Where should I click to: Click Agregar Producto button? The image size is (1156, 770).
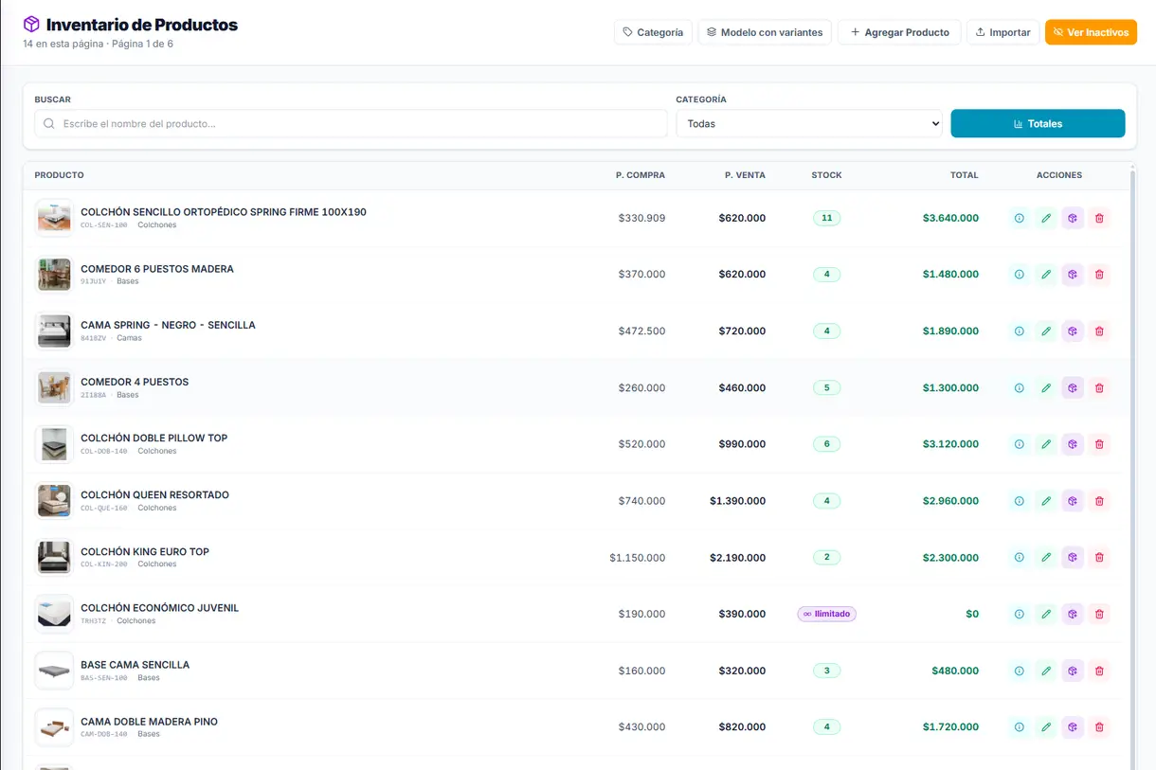coord(899,32)
